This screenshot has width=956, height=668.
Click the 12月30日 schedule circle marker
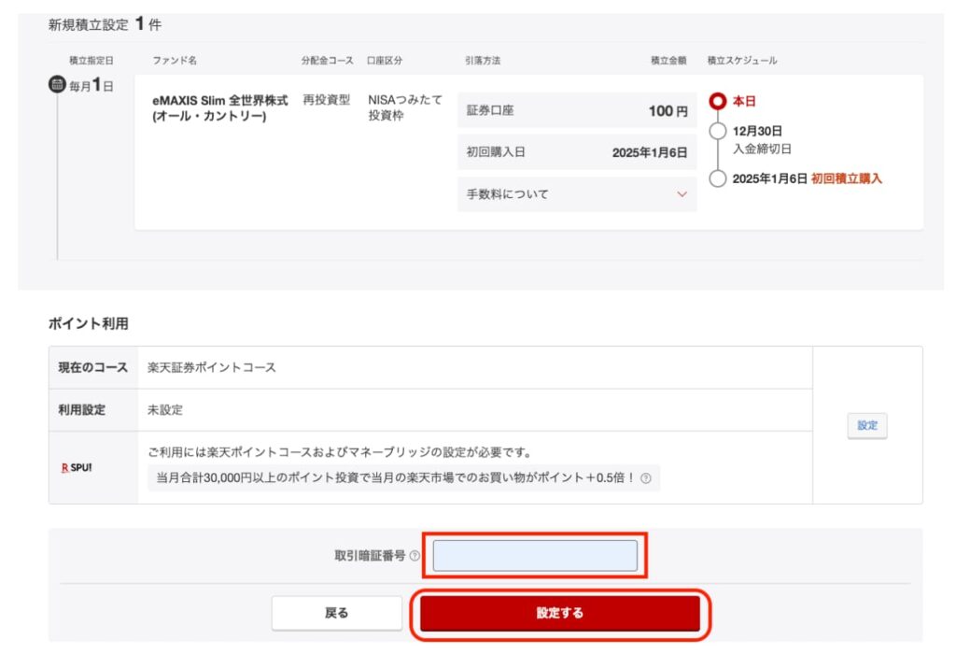(718, 131)
